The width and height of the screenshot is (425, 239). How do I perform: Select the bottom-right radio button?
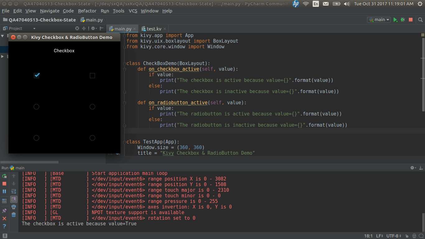[x=92, y=138]
